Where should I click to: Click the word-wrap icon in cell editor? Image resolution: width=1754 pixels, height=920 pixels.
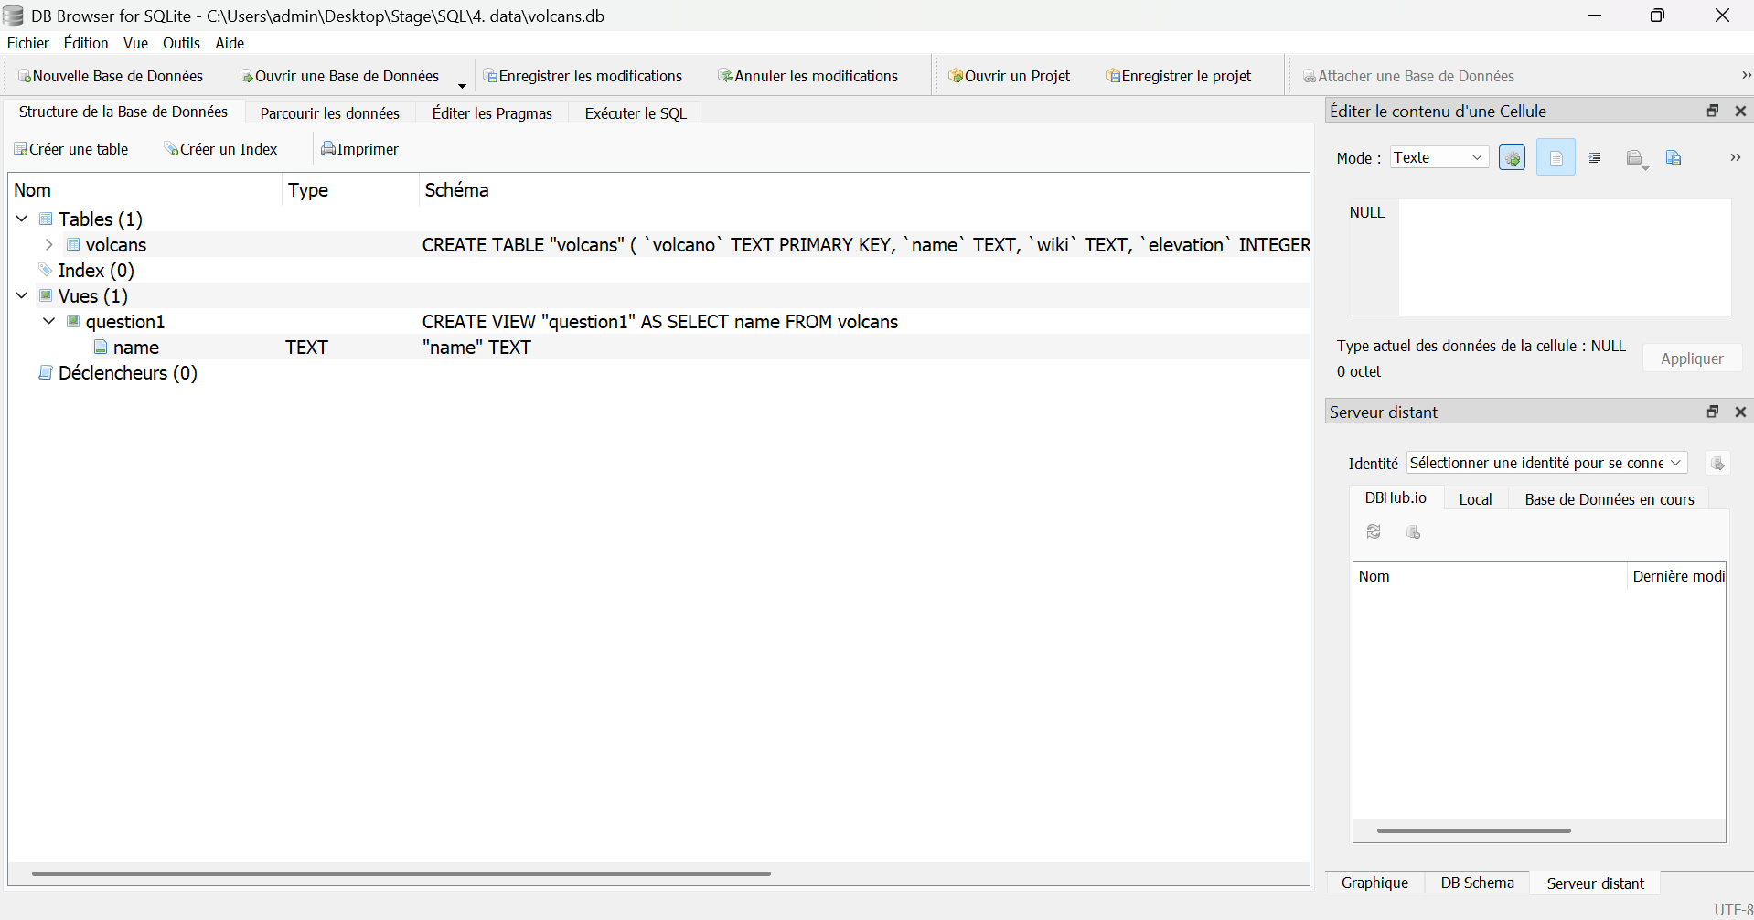(1595, 156)
